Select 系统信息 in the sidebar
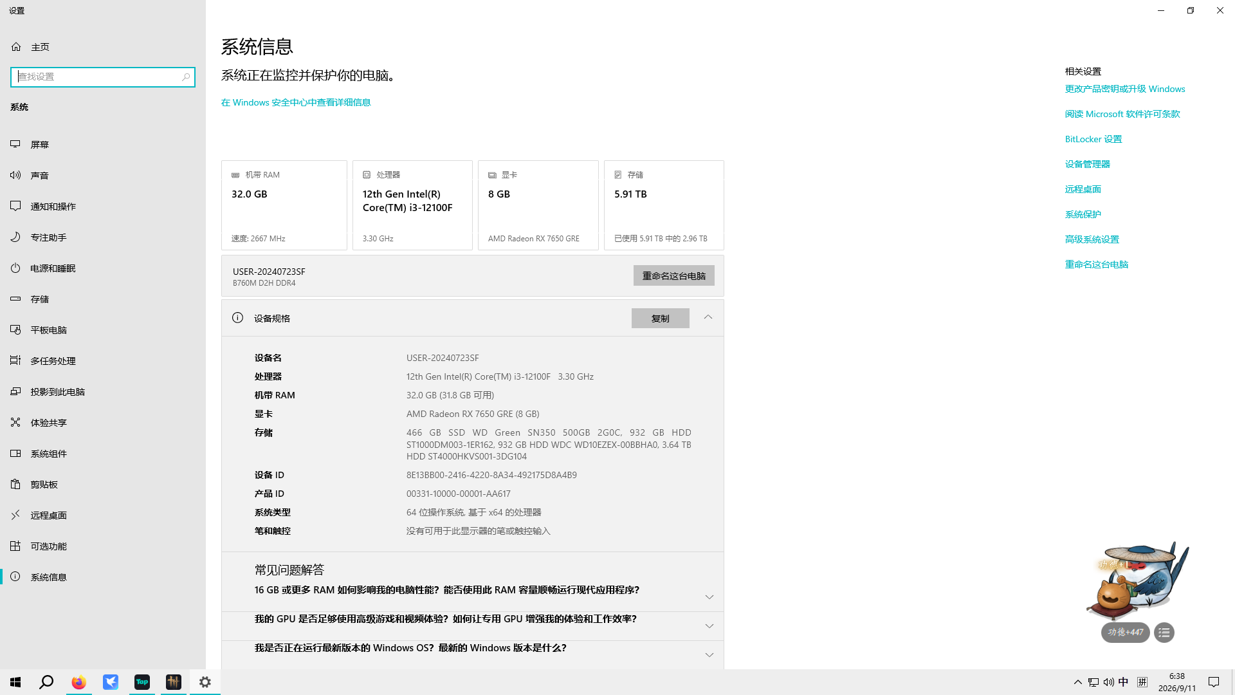1235x695 pixels. click(x=103, y=577)
